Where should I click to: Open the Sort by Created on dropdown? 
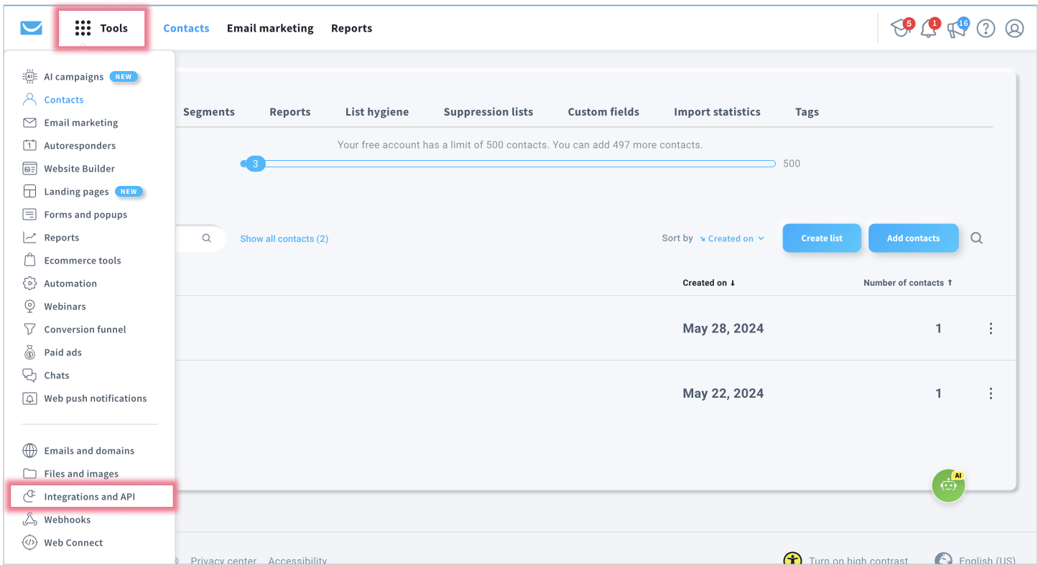(x=732, y=238)
